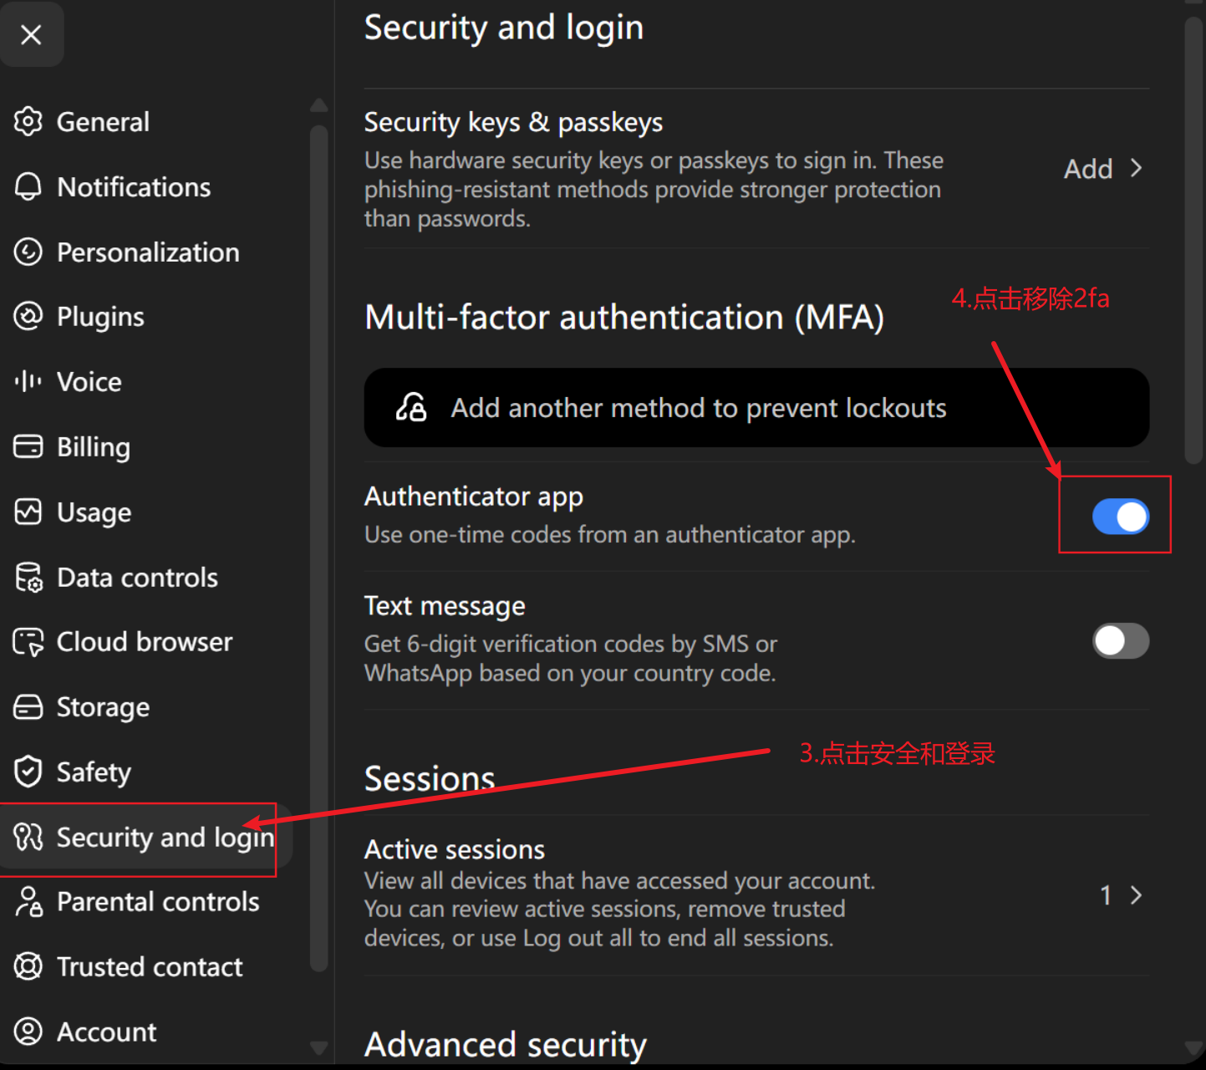
Task: Click the Trusted contact lifebuoy icon
Action: pyautogui.click(x=28, y=966)
